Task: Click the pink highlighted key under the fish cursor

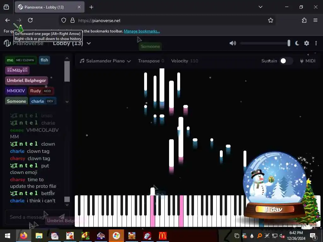Action: click(153, 211)
